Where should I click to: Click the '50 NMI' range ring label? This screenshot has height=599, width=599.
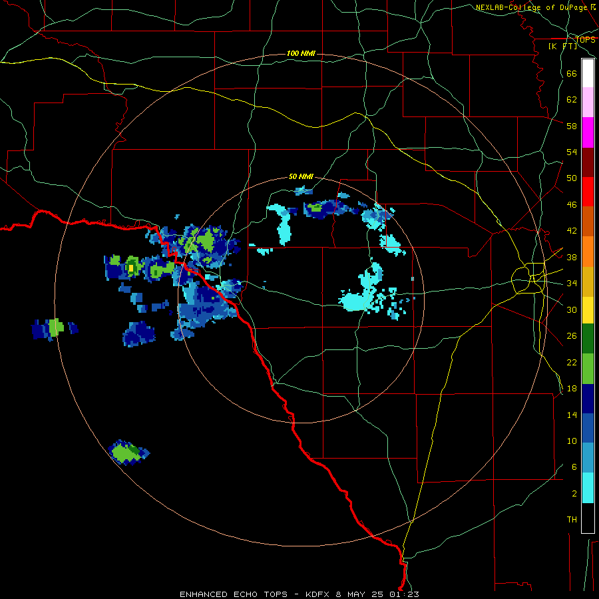(x=301, y=176)
